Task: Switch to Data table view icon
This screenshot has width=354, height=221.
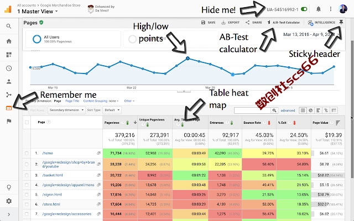Action: [x=303, y=110]
